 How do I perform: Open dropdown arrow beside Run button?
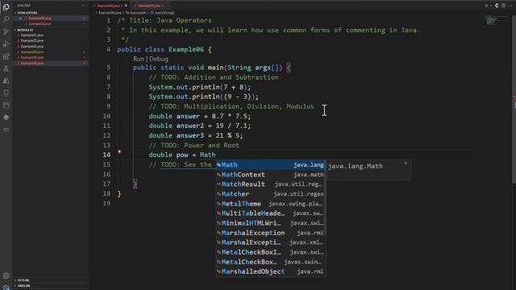491,6
